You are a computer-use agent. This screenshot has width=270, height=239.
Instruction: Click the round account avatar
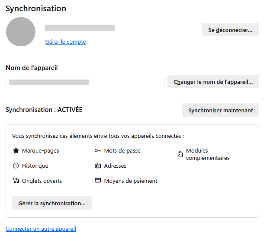click(21, 32)
